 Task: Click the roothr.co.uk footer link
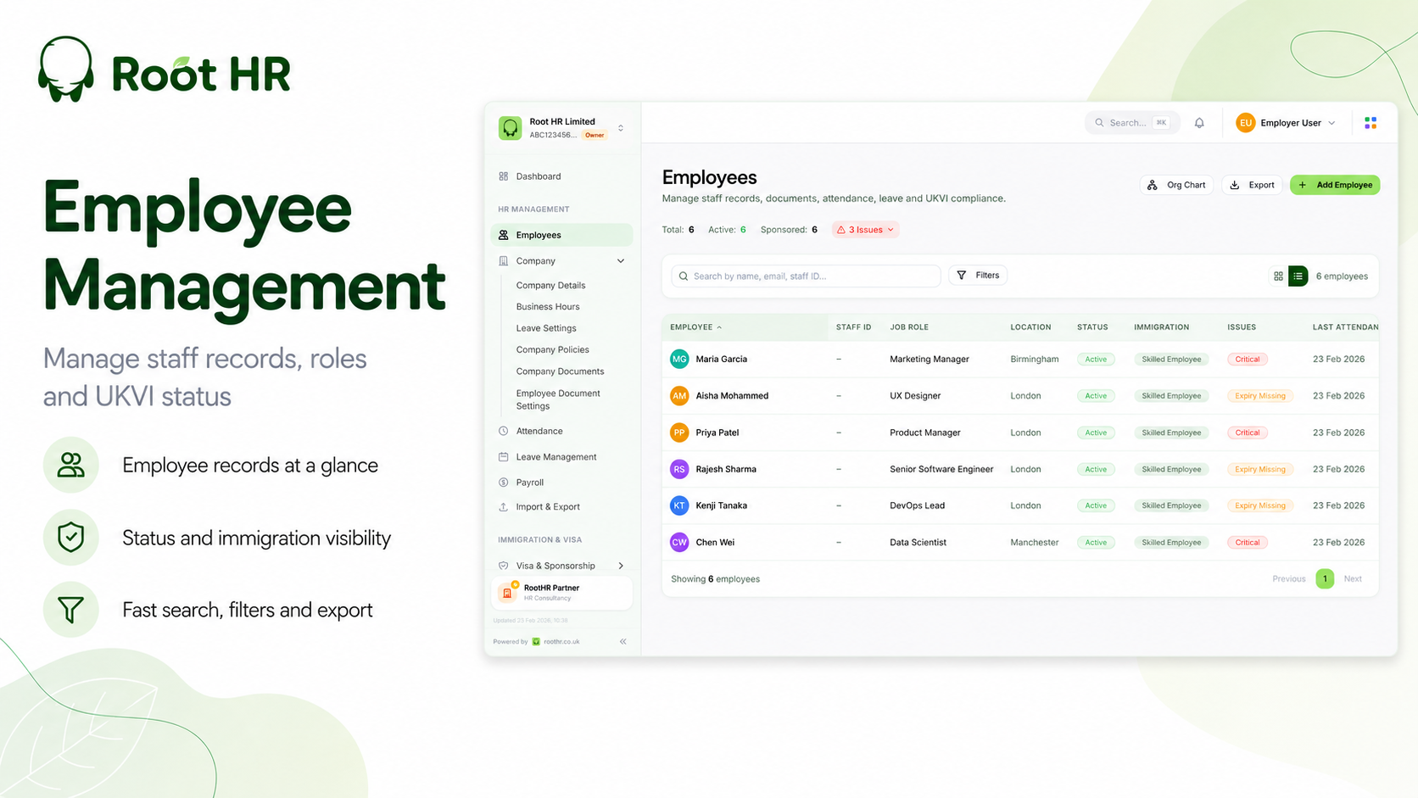pyautogui.click(x=561, y=642)
